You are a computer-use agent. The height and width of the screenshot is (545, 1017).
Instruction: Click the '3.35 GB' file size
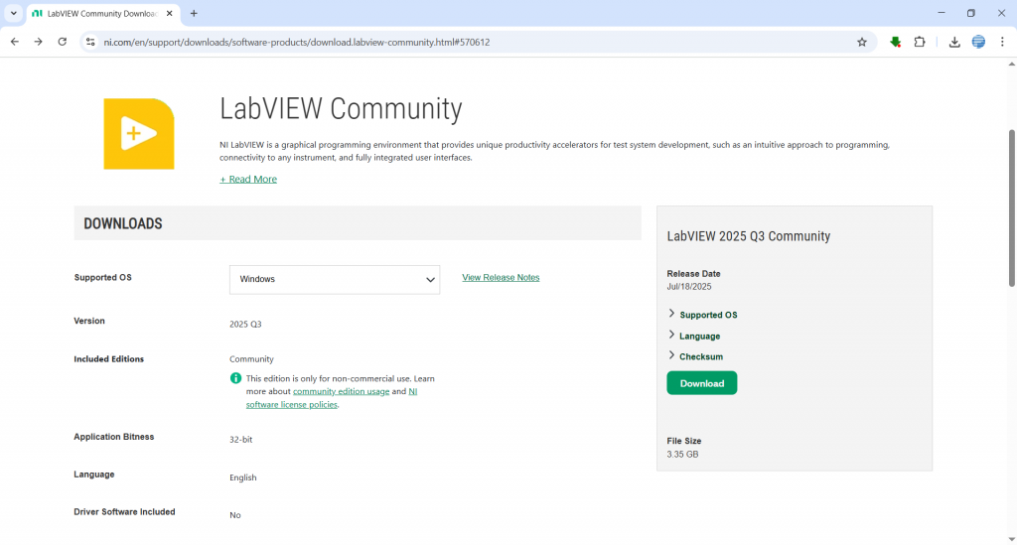tap(682, 455)
